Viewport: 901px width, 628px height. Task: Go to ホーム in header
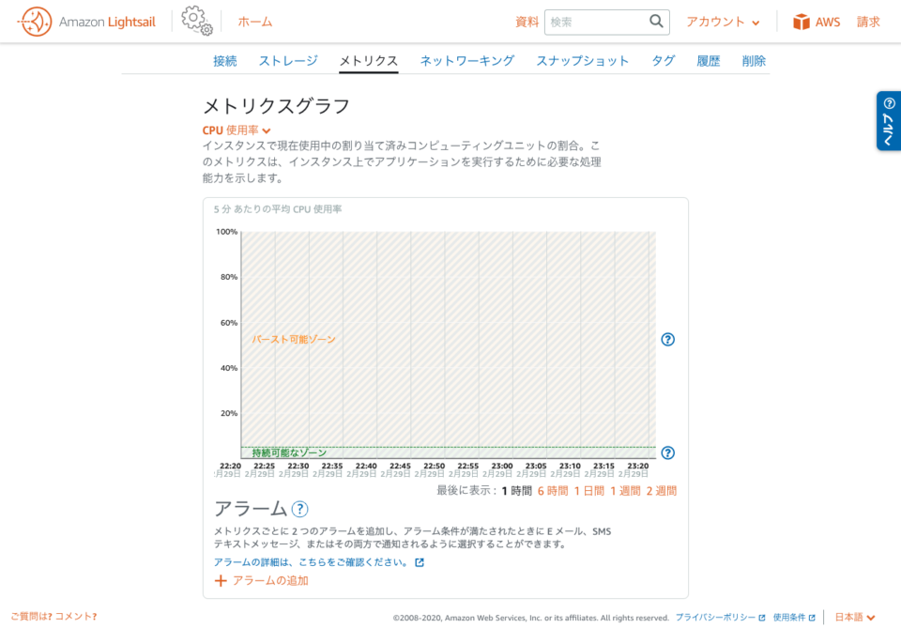[255, 22]
